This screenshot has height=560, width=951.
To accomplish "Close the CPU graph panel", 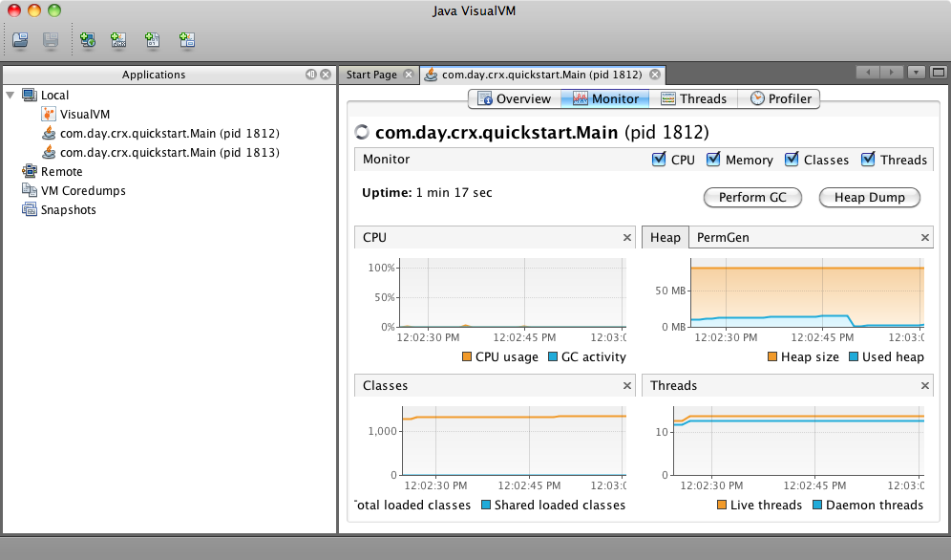I will tap(627, 238).
